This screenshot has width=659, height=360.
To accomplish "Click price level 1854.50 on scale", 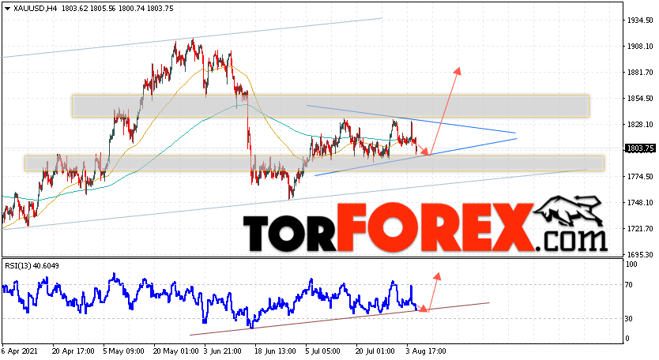I will point(640,99).
